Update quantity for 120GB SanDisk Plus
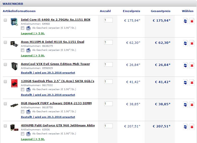This screenshot has width=197, height=143. tap(185, 83)
